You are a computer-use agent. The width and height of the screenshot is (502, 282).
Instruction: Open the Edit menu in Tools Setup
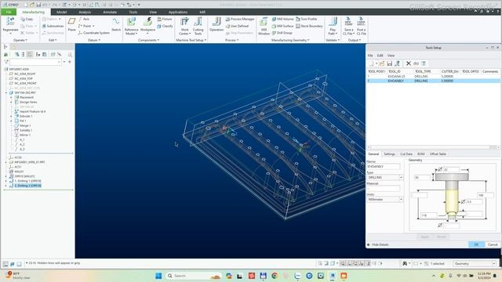click(380, 56)
